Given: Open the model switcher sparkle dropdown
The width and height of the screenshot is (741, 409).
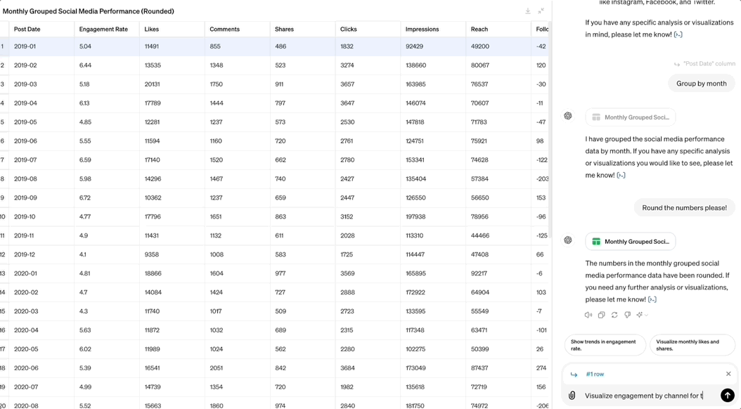Looking at the screenshot, I should [x=641, y=315].
